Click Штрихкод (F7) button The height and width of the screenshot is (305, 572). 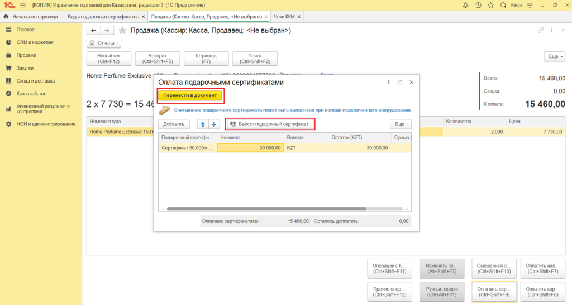pyautogui.click(x=206, y=59)
